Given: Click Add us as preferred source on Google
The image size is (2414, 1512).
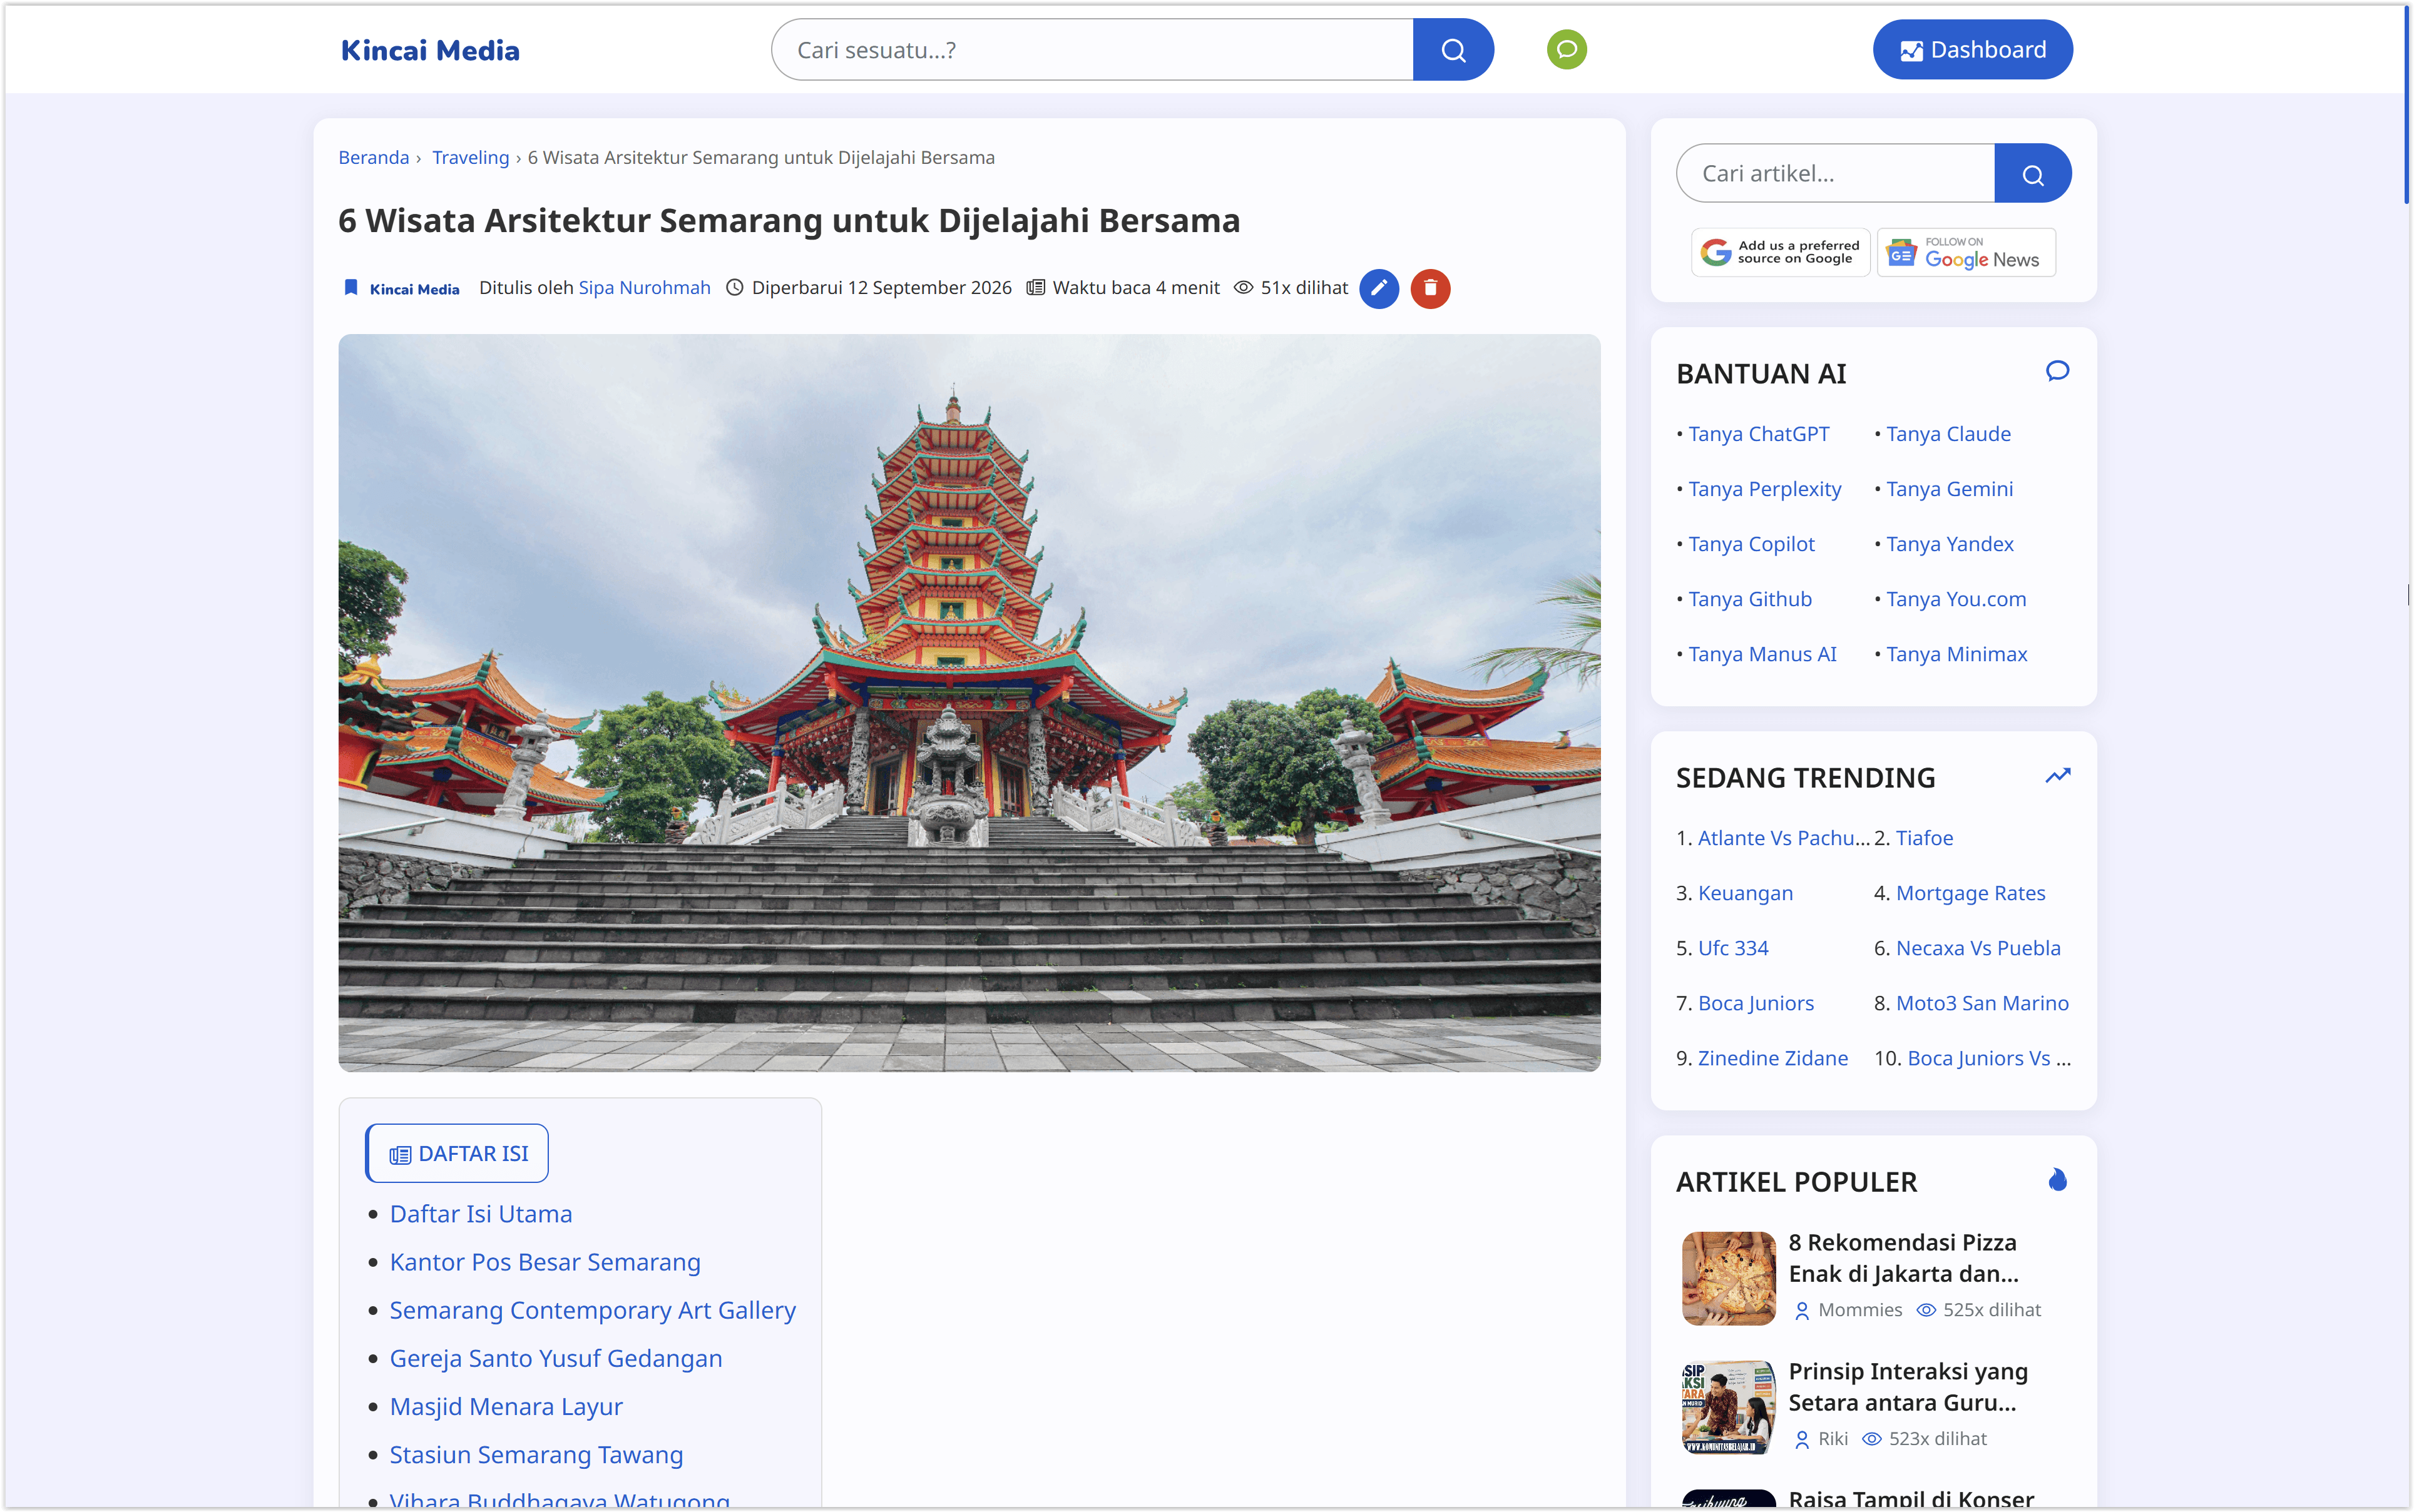Looking at the screenshot, I should click(1781, 252).
